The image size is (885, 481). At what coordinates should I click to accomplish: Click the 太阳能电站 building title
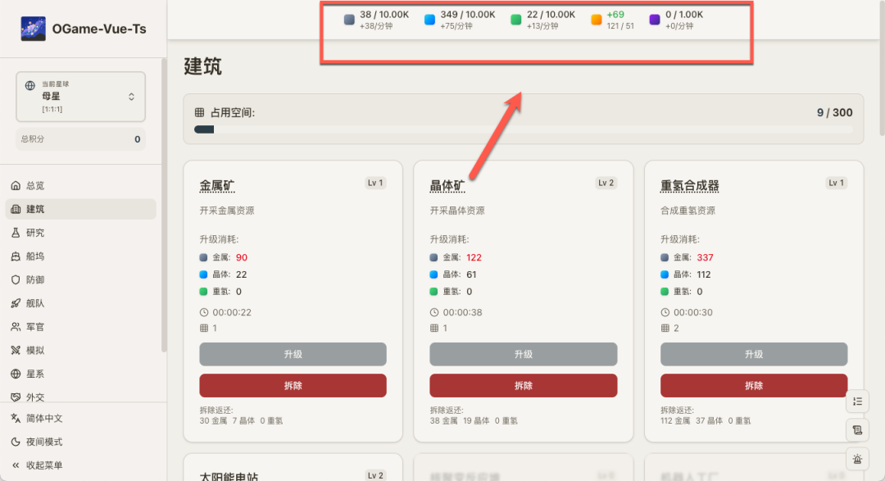pos(229,476)
